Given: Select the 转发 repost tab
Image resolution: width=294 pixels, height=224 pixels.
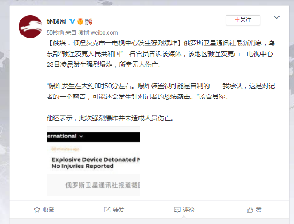Looking at the screenshot, I should [x=114, y=210].
